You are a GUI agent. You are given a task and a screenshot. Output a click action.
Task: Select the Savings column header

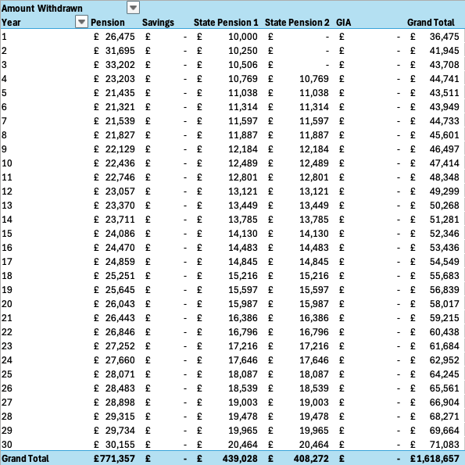tap(158, 23)
